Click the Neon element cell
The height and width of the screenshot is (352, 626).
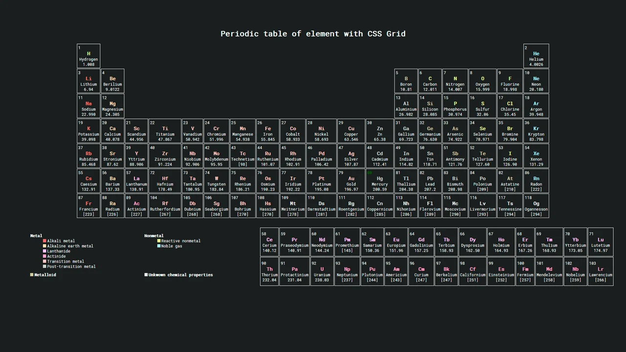click(x=536, y=81)
